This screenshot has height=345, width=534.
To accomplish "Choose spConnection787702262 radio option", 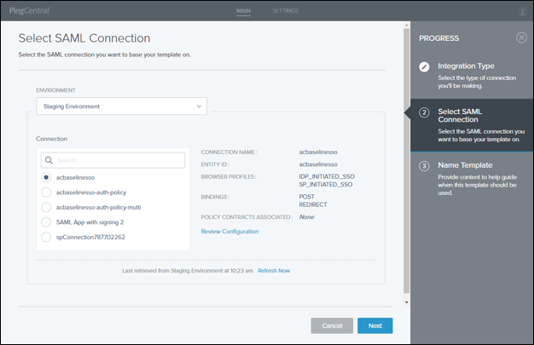I will (x=46, y=237).
